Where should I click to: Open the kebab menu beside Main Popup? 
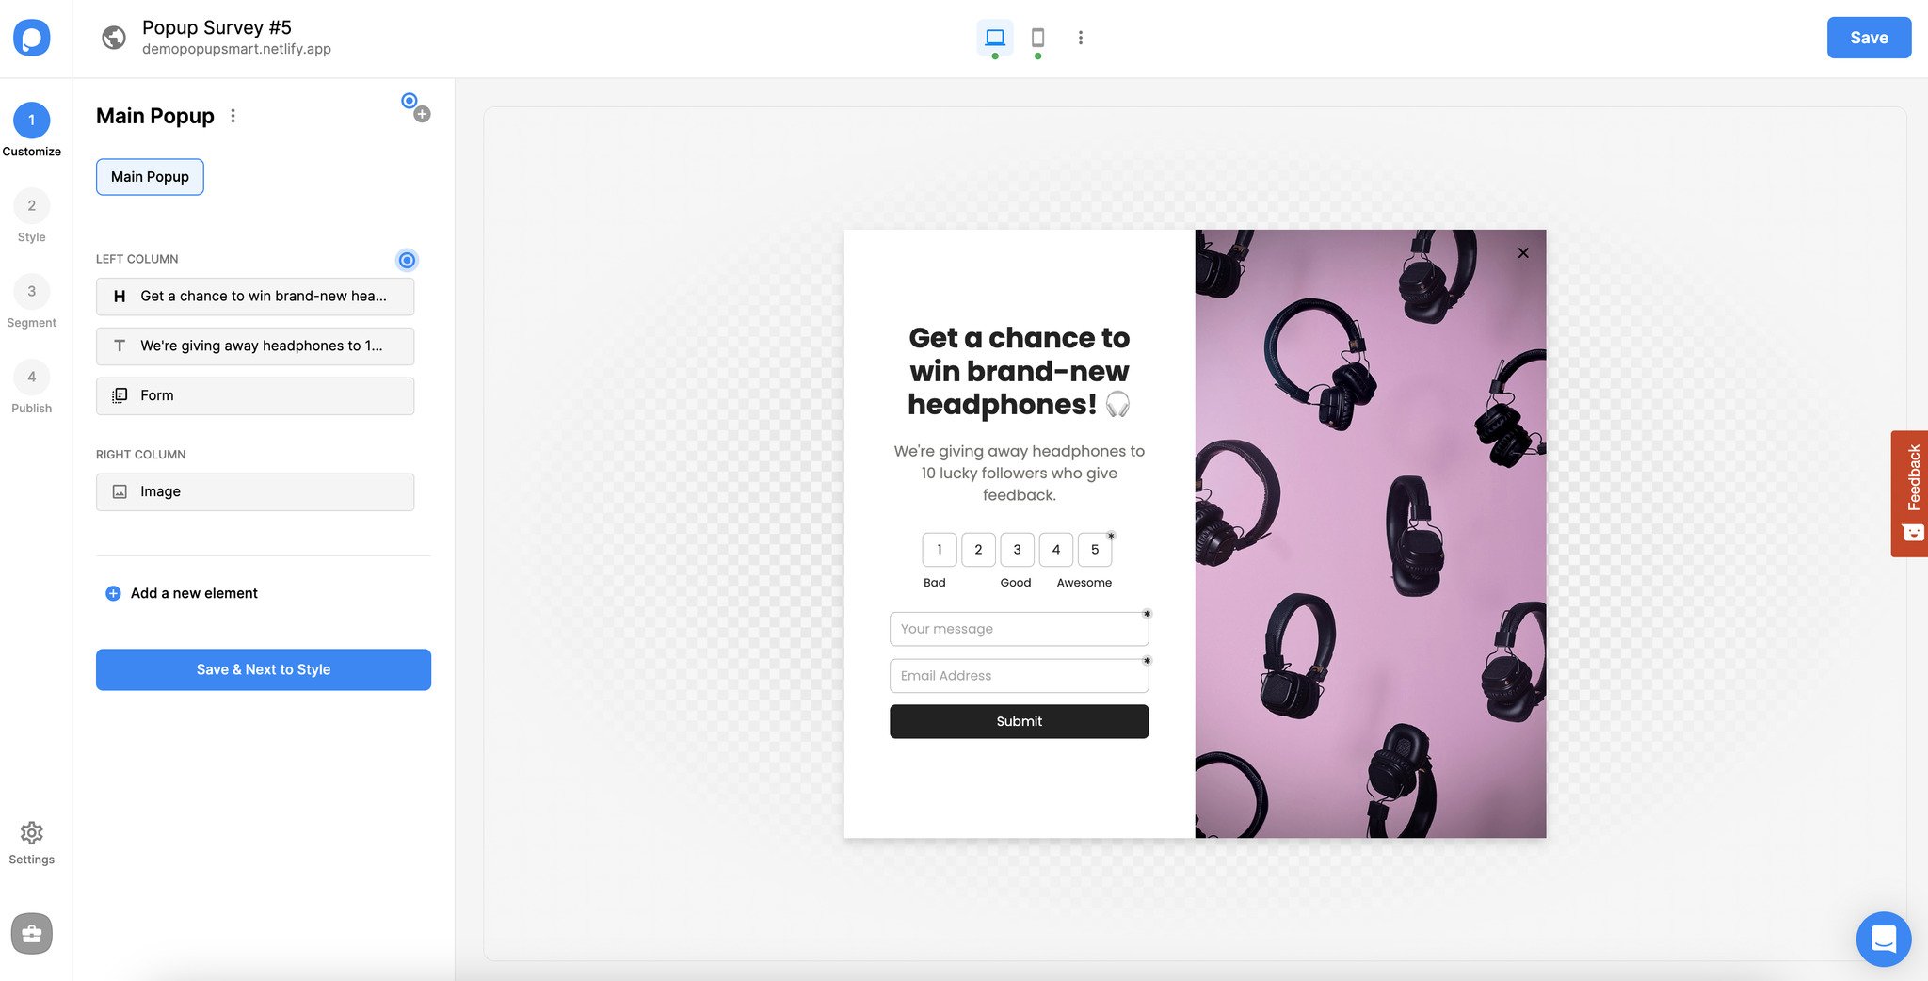pos(233,115)
